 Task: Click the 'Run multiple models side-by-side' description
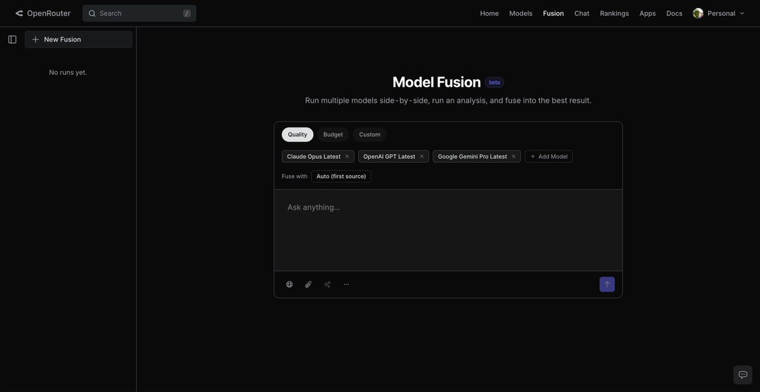(448, 100)
